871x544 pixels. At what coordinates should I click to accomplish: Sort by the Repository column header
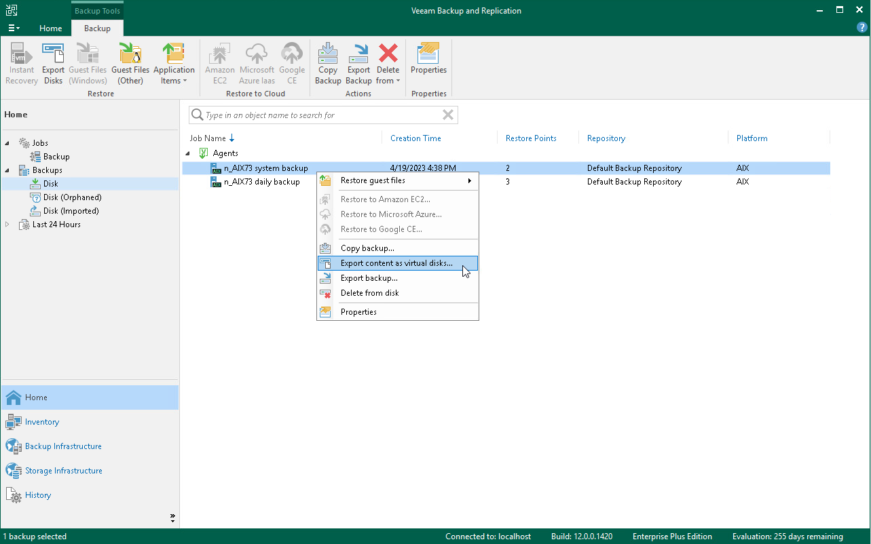tap(606, 138)
